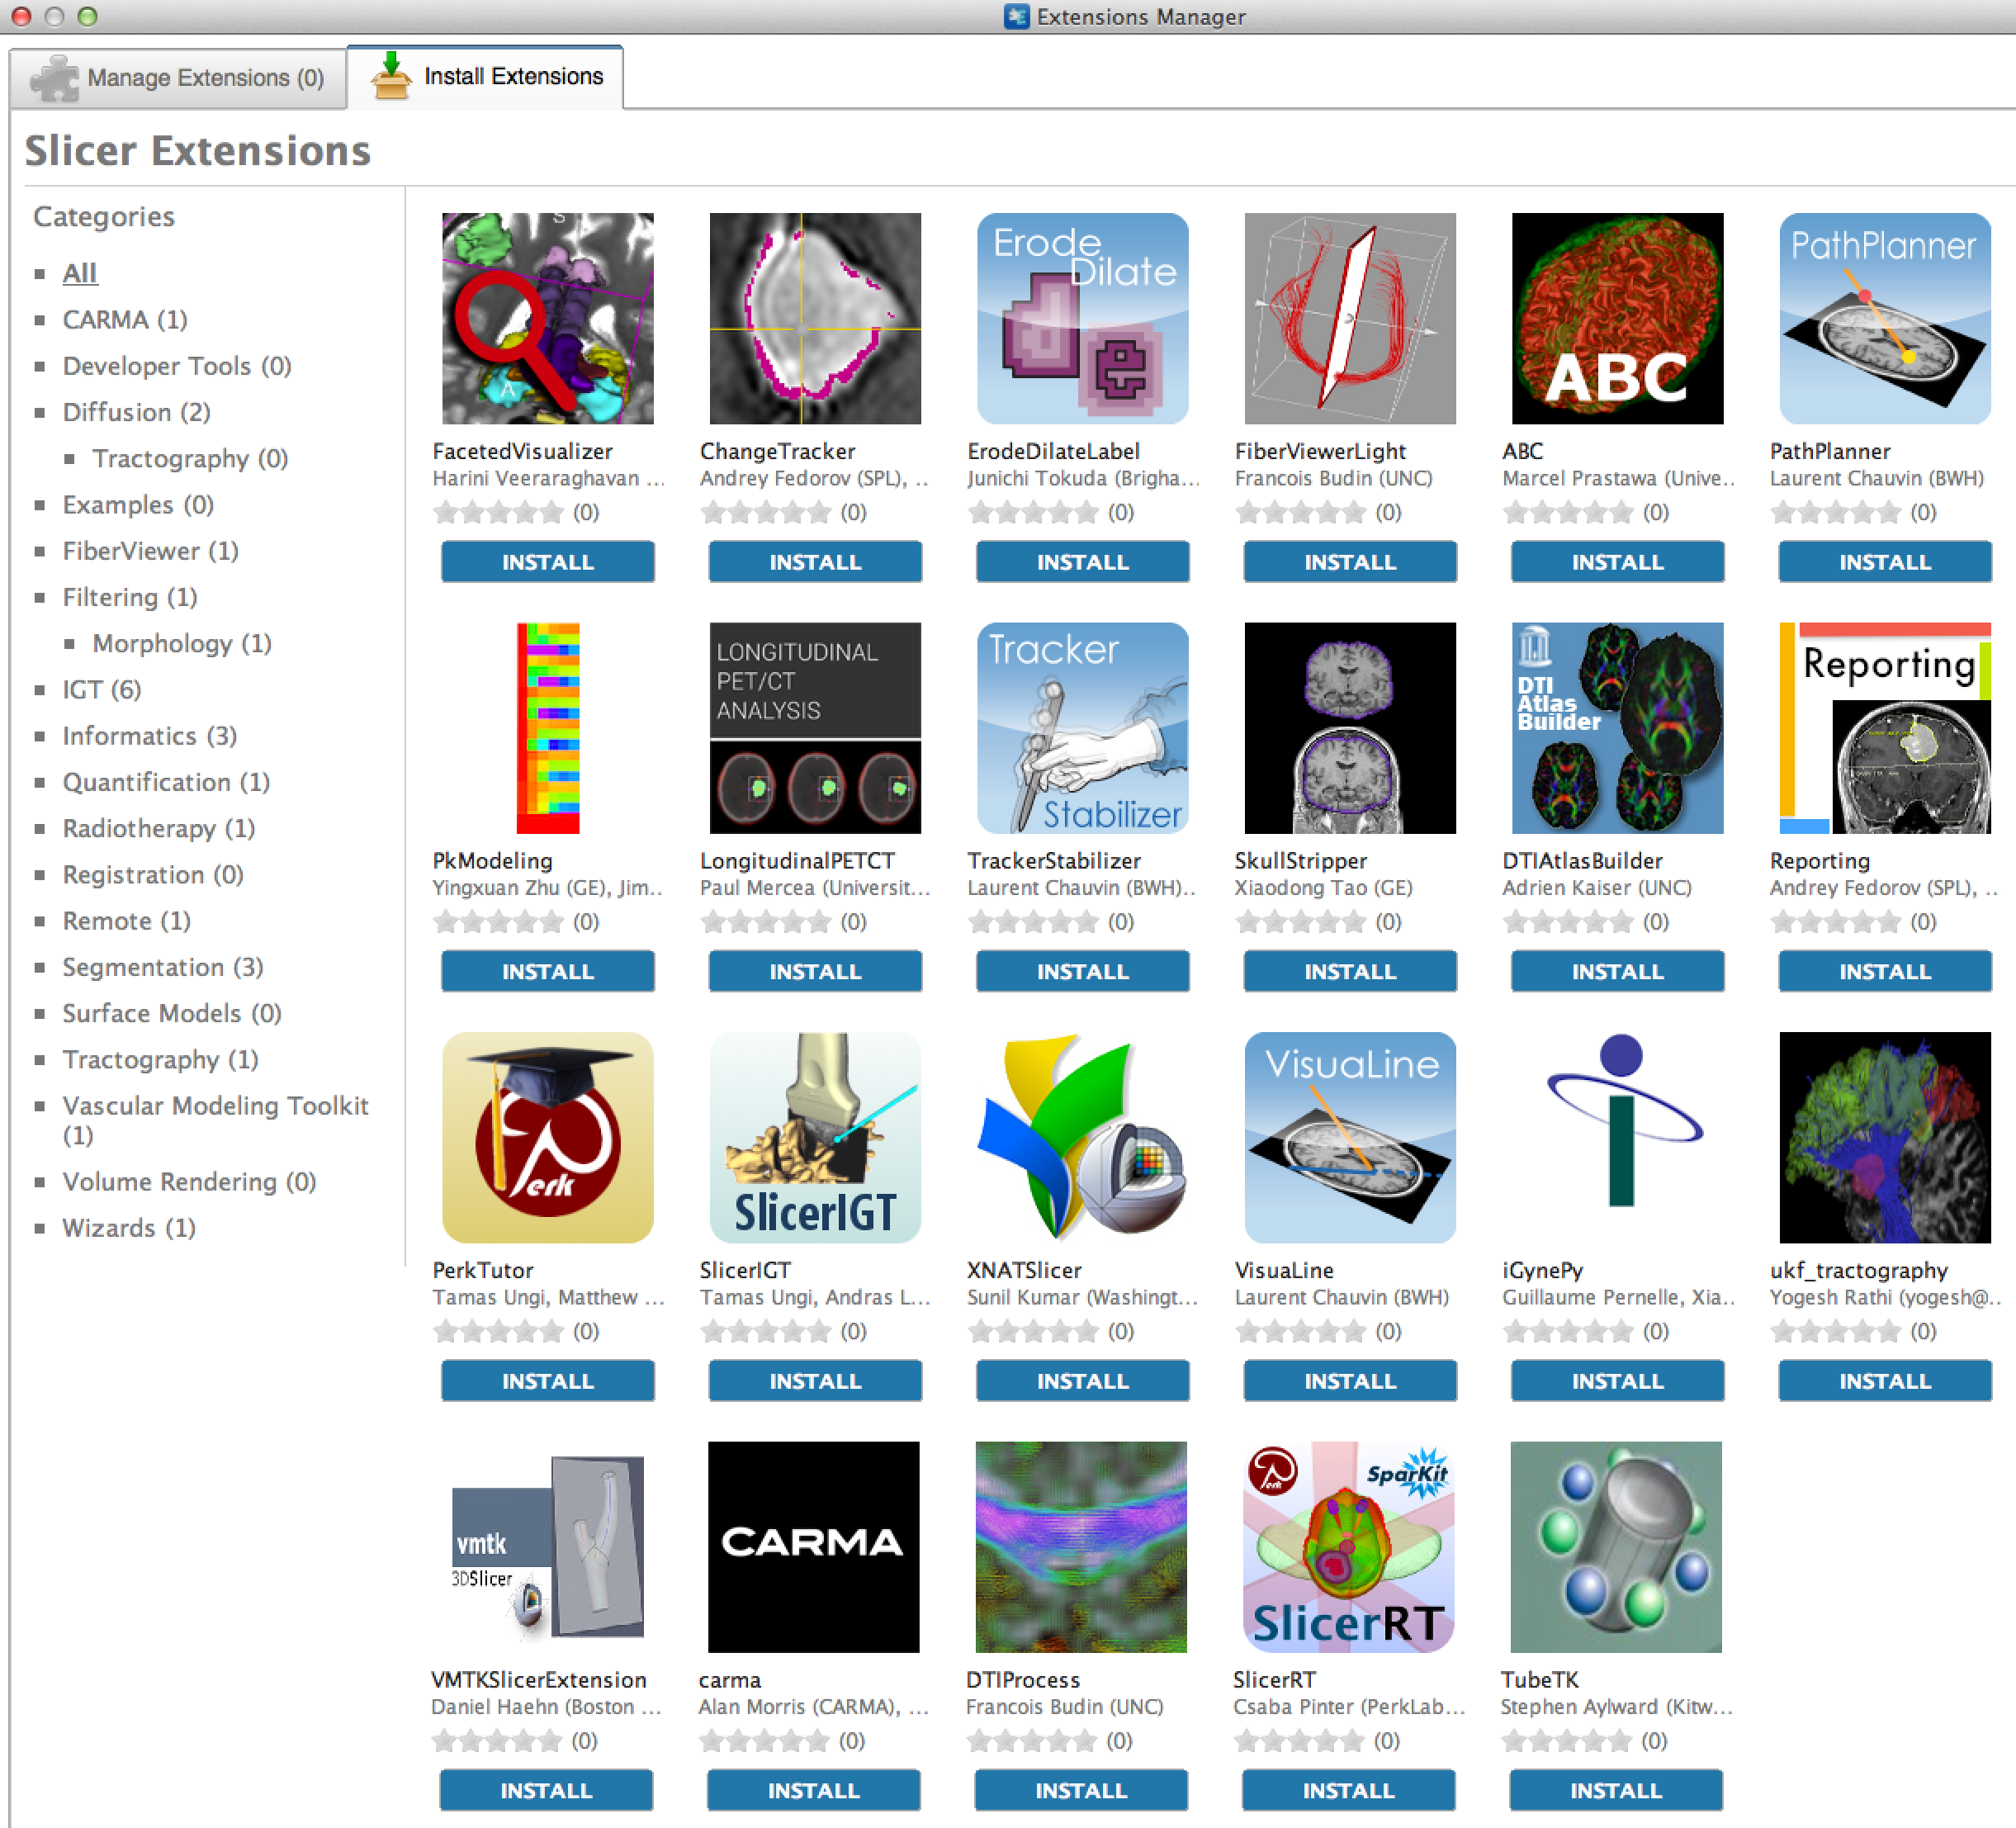2016x1828 pixels.
Task: Click the XNATSlicer extension icon
Action: [x=1082, y=1137]
